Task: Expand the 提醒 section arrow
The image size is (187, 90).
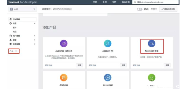Action: tap(35, 40)
